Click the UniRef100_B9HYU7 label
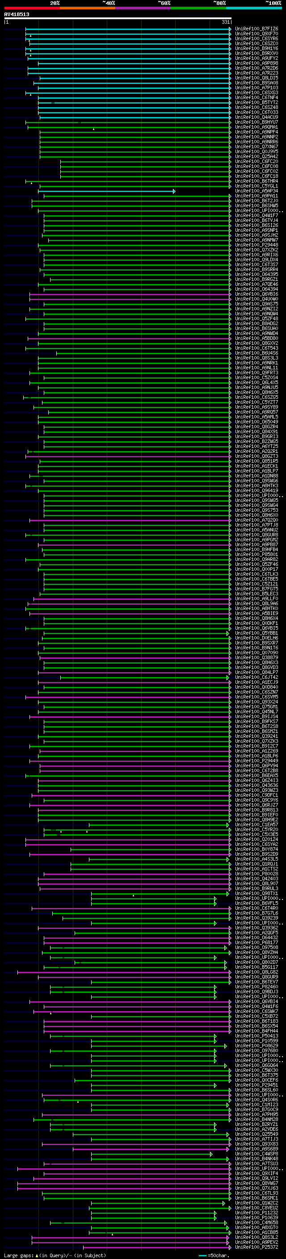286x1259 pixels. pos(256,122)
